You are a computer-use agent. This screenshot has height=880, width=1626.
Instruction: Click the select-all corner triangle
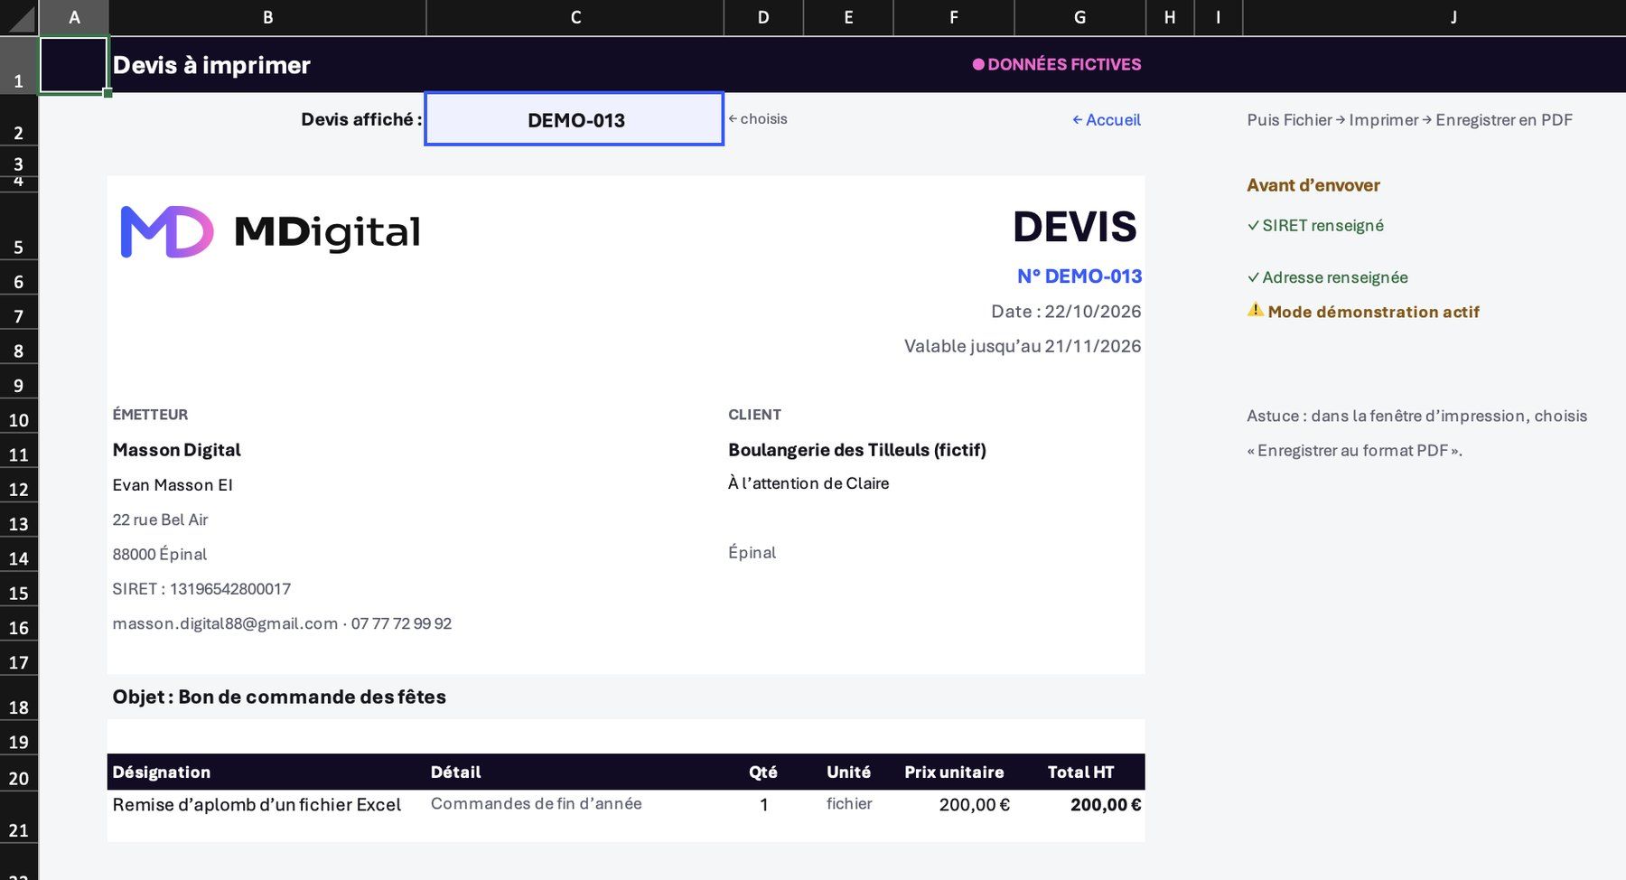[x=19, y=18]
